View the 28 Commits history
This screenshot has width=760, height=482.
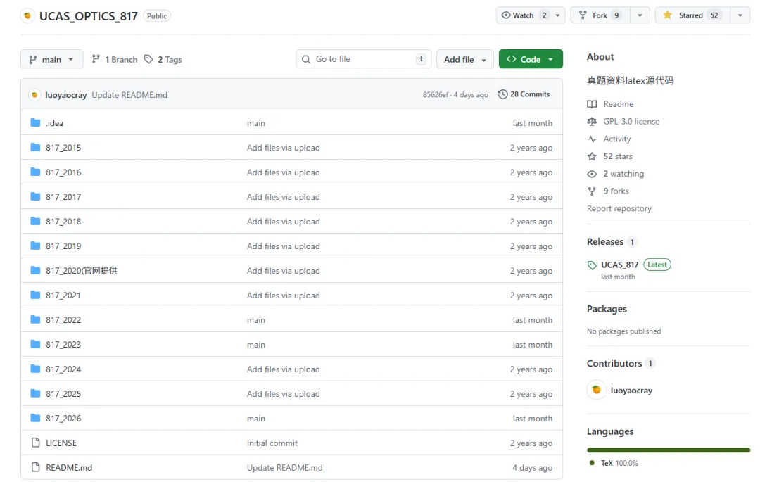[524, 94]
